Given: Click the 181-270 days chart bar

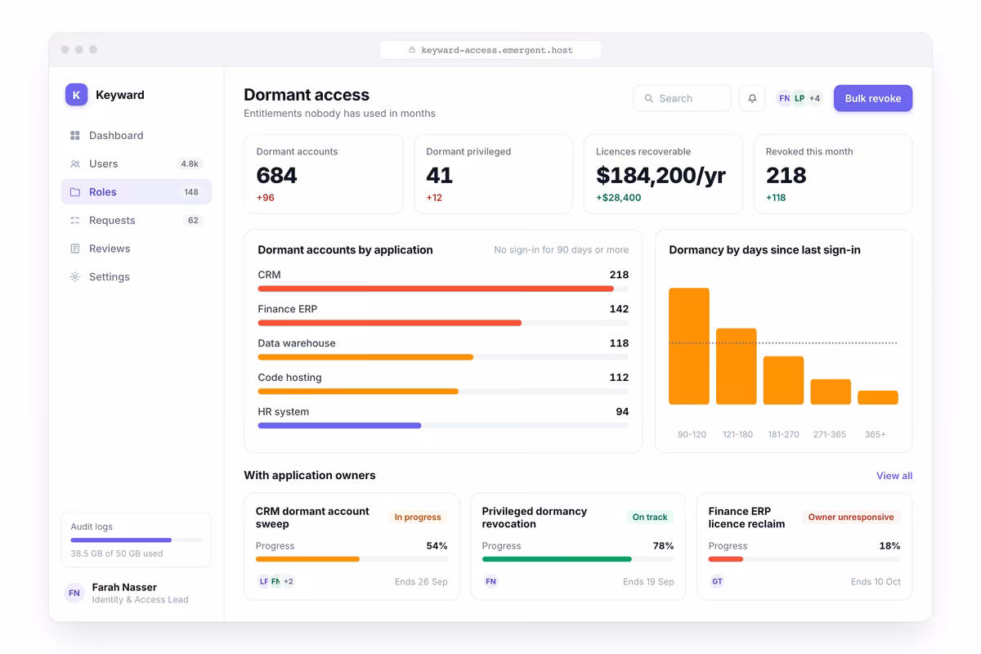Looking at the screenshot, I should [784, 380].
